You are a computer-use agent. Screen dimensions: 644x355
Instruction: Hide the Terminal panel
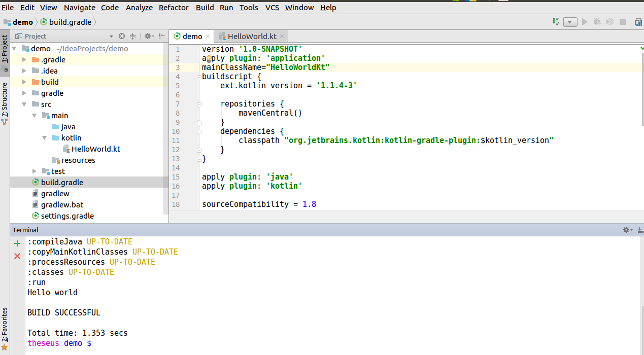(x=640, y=230)
